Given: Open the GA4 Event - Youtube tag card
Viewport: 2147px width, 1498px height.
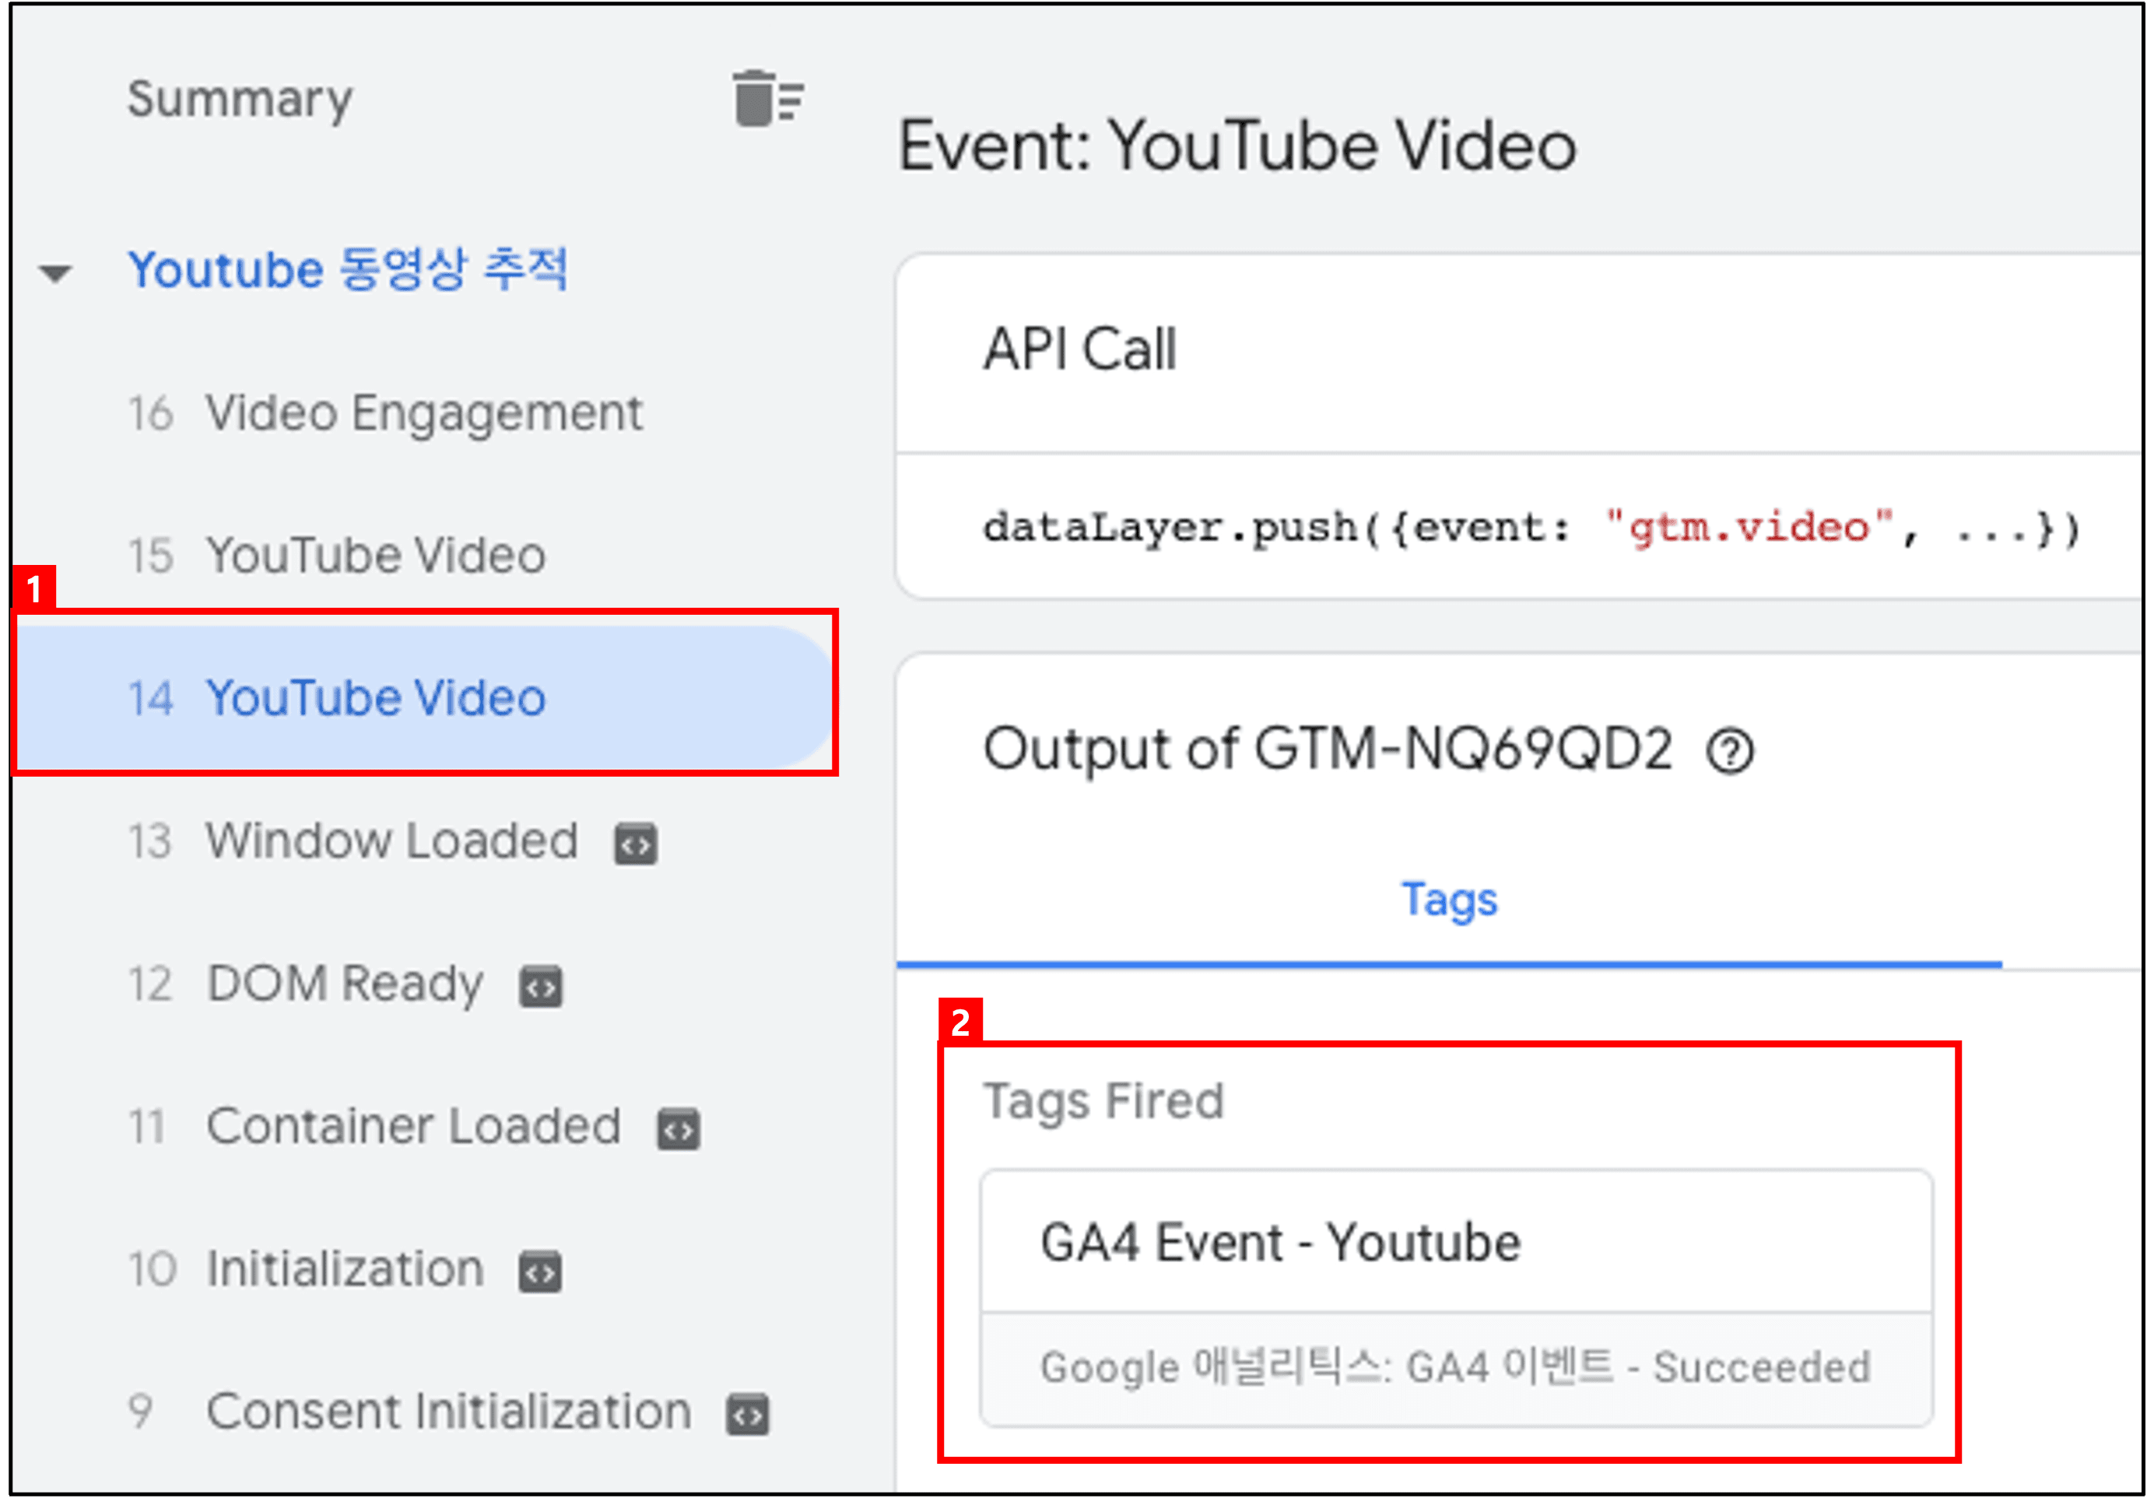Looking at the screenshot, I should pyautogui.click(x=1456, y=1299).
